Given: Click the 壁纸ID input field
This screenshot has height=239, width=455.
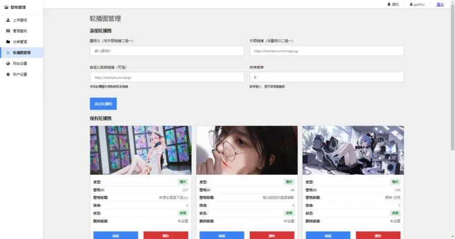Looking at the screenshot, I should 167,51.
